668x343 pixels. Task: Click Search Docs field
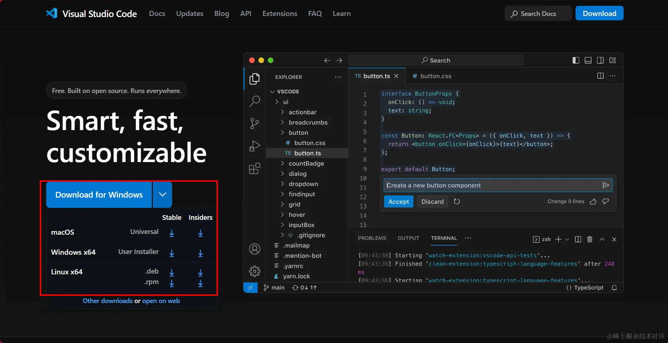[x=538, y=13]
